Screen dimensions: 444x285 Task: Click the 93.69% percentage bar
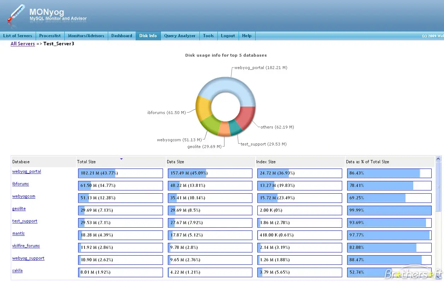coord(389,223)
